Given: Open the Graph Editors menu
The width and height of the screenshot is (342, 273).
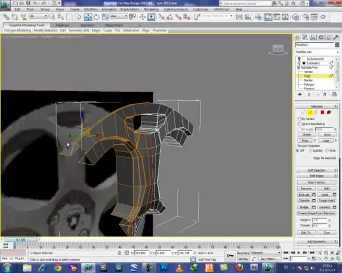Looking at the screenshot, I should tap(129, 10).
